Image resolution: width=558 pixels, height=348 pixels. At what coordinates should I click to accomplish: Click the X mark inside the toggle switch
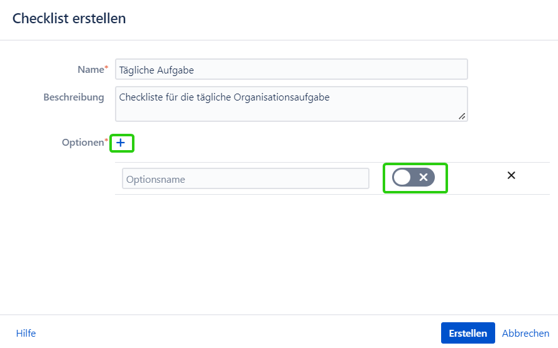pyautogui.click(x=424, y=178)
